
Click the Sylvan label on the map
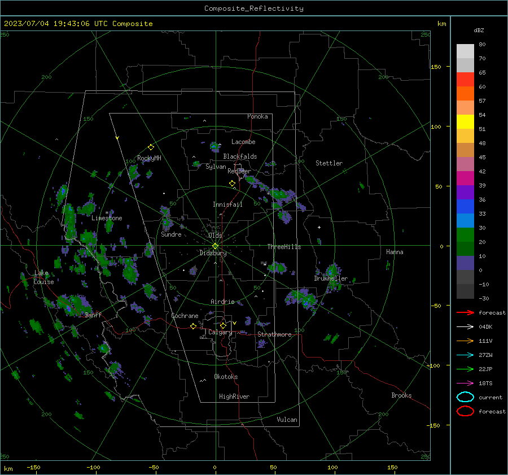tap(216, 167)
